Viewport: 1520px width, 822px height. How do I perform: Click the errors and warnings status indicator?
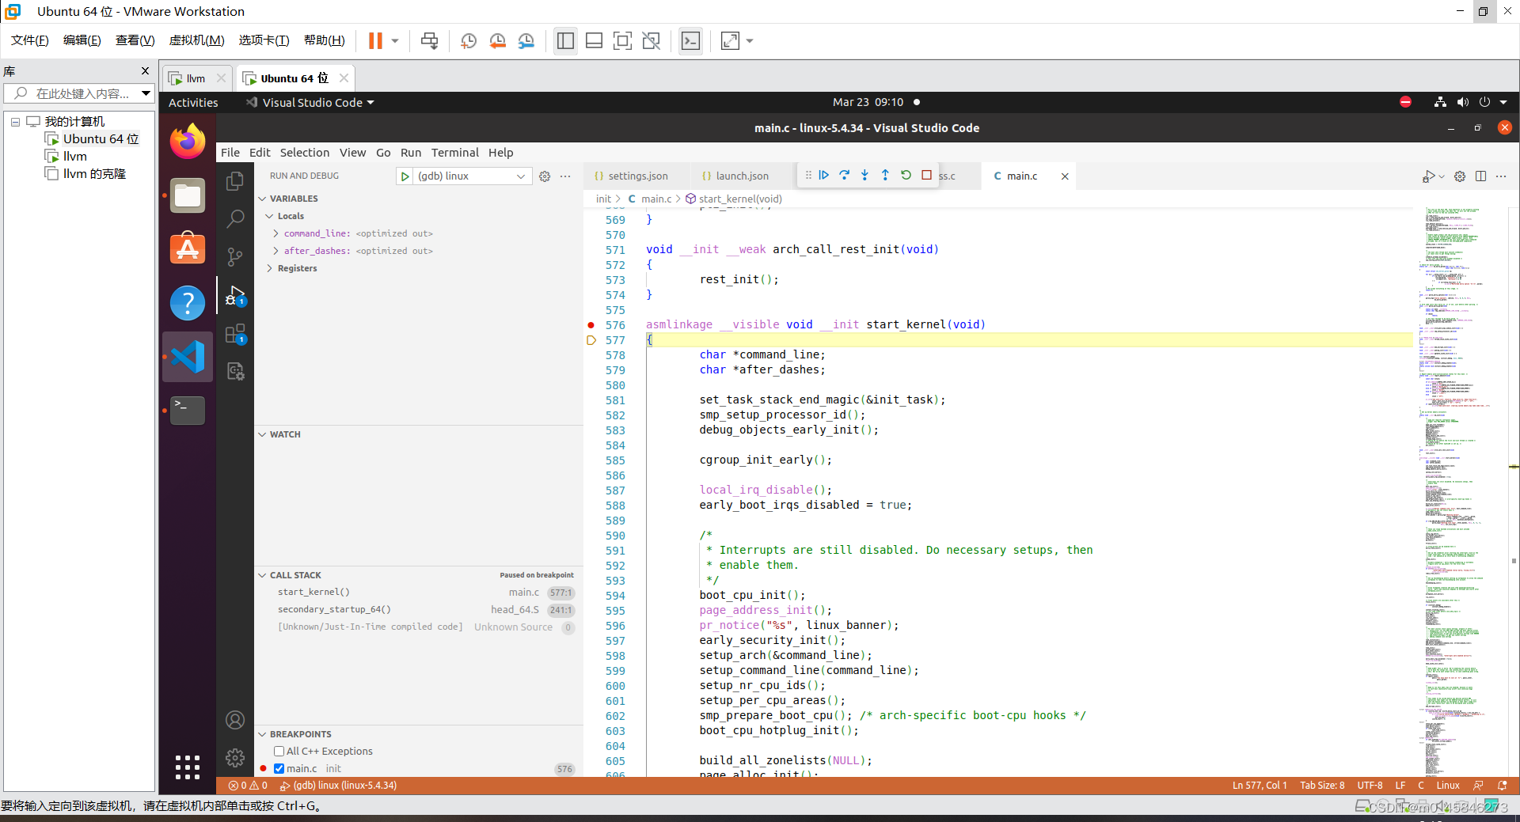click(x=248, y=786)
